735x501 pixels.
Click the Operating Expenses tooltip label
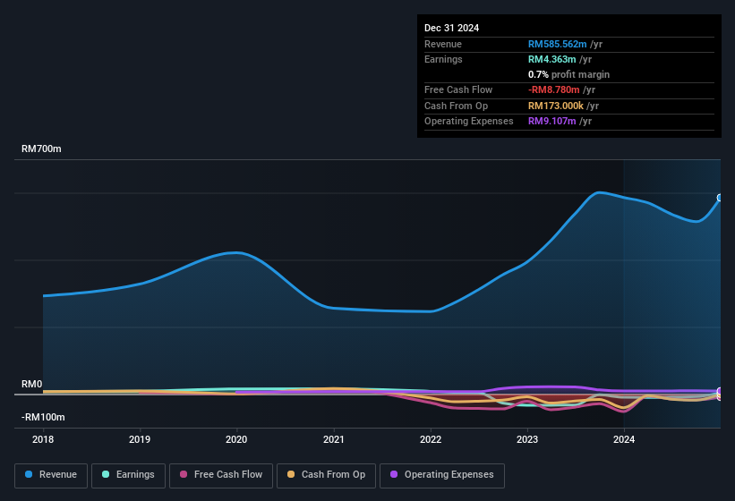(469, 121)
